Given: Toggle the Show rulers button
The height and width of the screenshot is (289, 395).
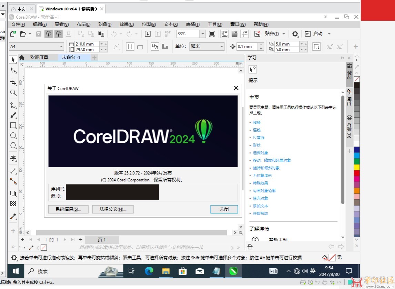Looking at the screenshot, I should tap(224, 34).
